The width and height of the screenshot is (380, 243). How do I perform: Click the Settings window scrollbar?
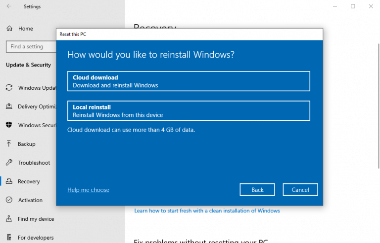tap(379, 106)
